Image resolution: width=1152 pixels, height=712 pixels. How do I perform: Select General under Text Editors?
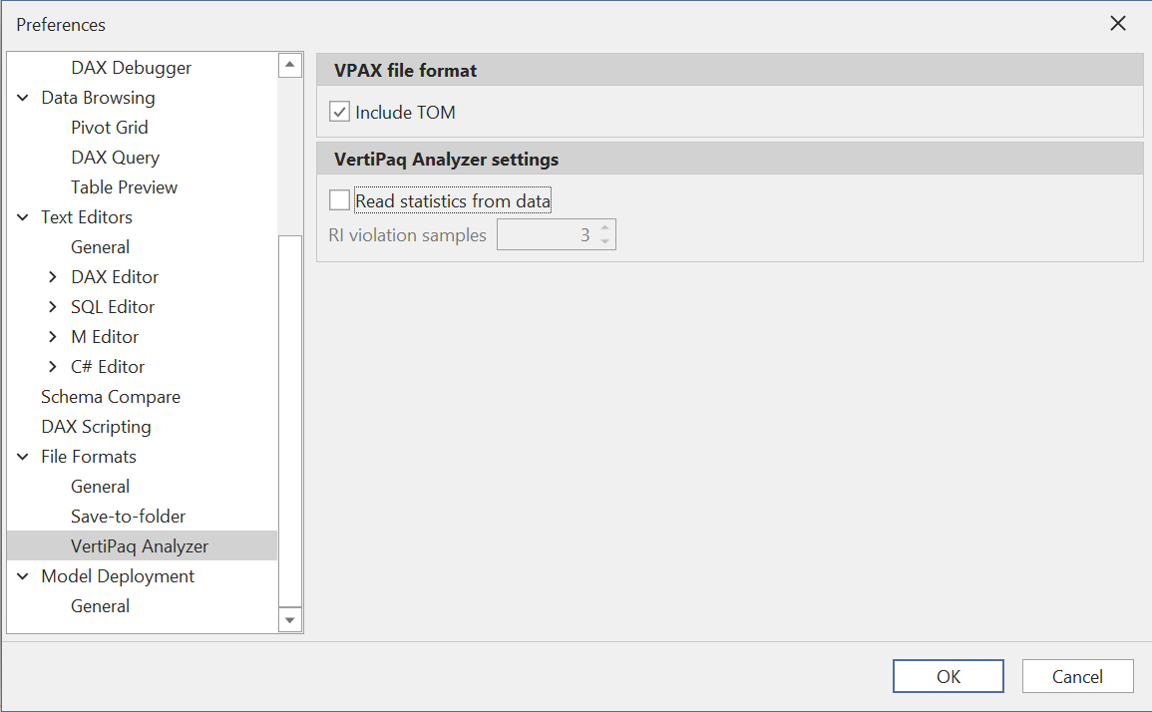point(100,247)
